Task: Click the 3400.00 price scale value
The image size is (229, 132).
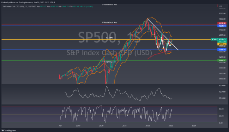Action: point(222,57)
